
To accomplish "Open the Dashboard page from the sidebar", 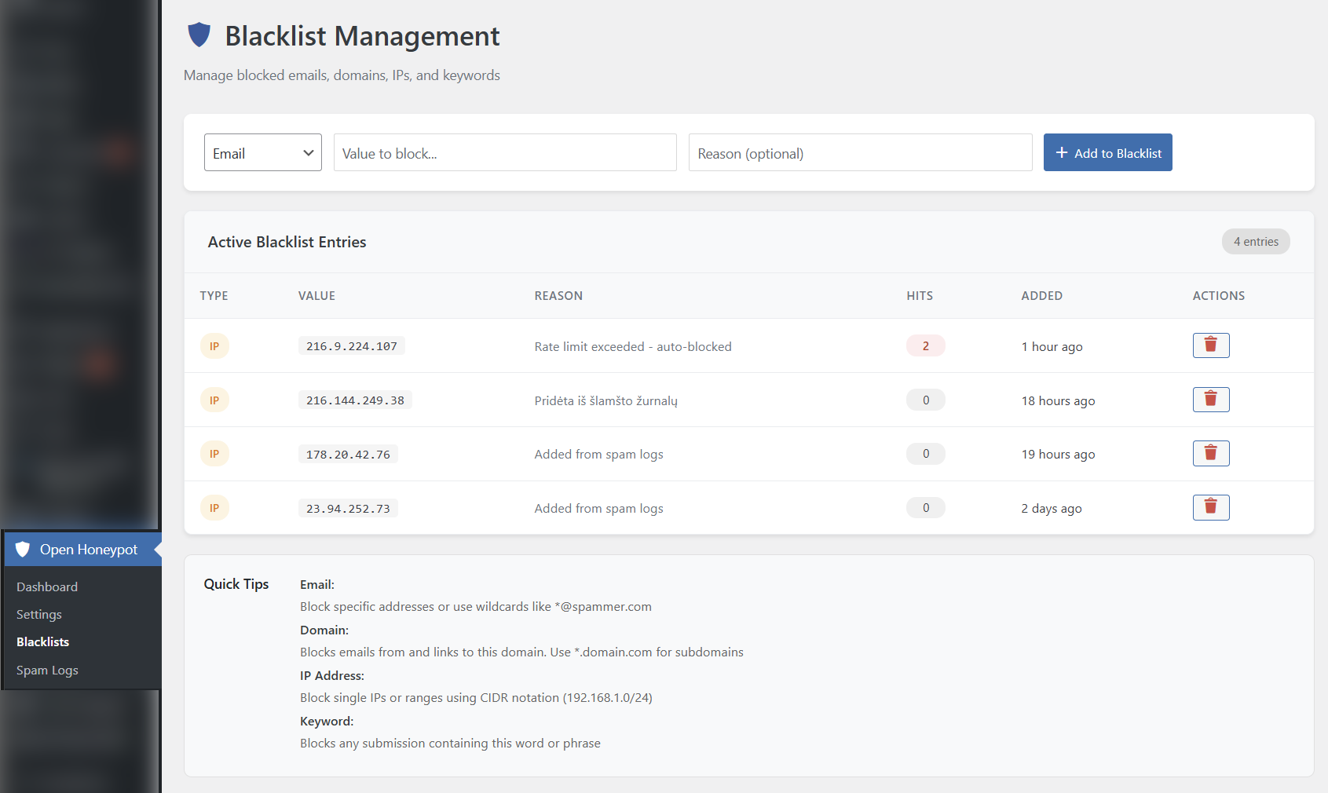I will tap(47, 587).
